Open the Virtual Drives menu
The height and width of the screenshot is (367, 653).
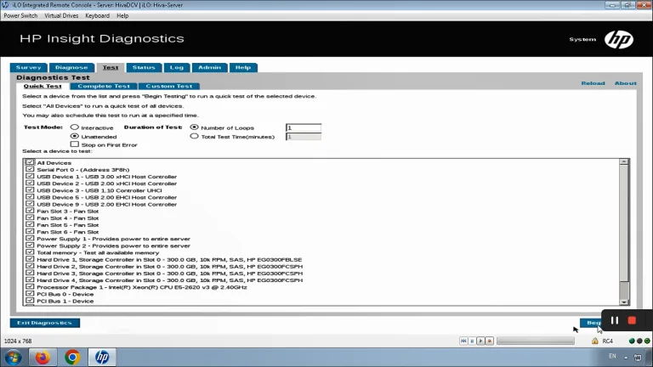click(x=61, y=16)
